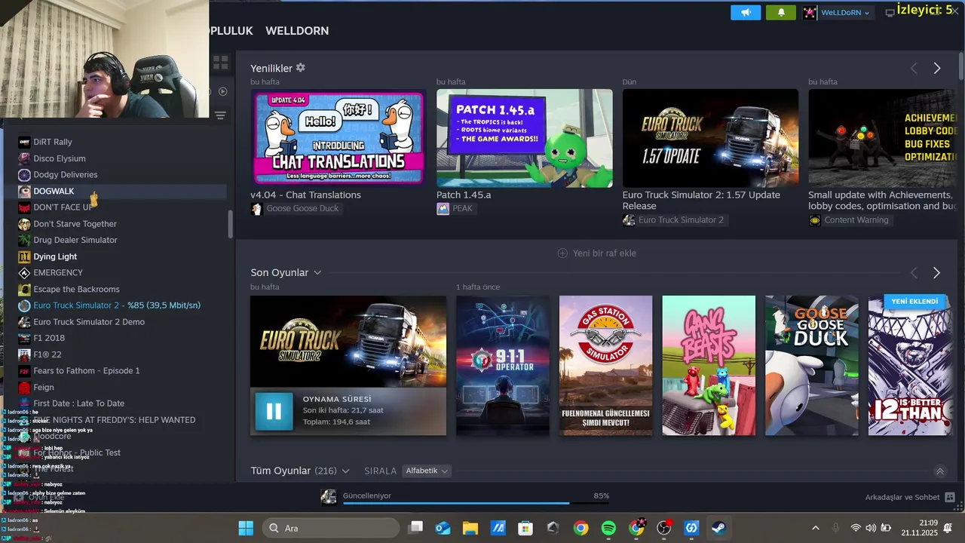Image resolution: width=965 pixels, height=543 pixels.
Task: Open Microsoft Store from the taskbar
Action: (x=525, y=528)
